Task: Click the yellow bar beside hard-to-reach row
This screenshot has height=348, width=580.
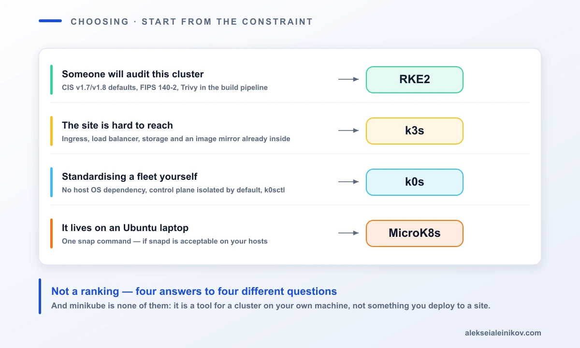Action: [51, 131]
